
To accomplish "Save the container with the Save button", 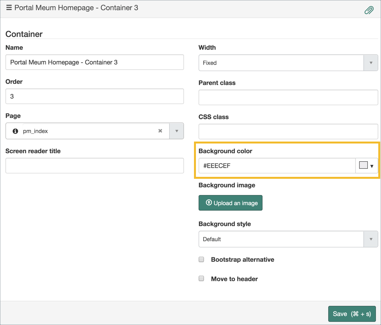I will (x=352, y=314).
